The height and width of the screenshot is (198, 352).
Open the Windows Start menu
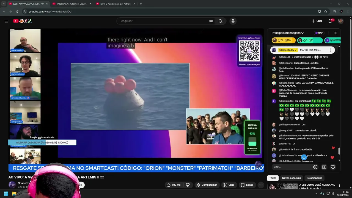[6, 194]
